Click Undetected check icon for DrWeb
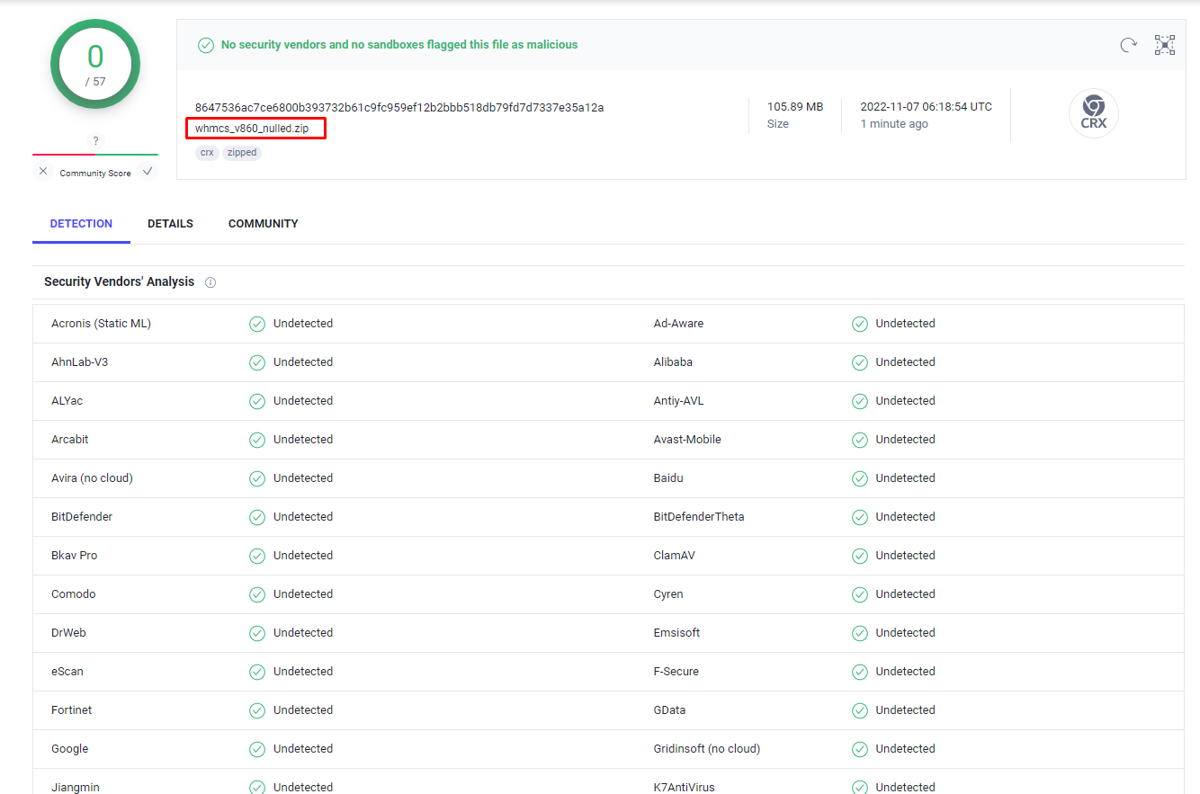 (x=257, y=633)
